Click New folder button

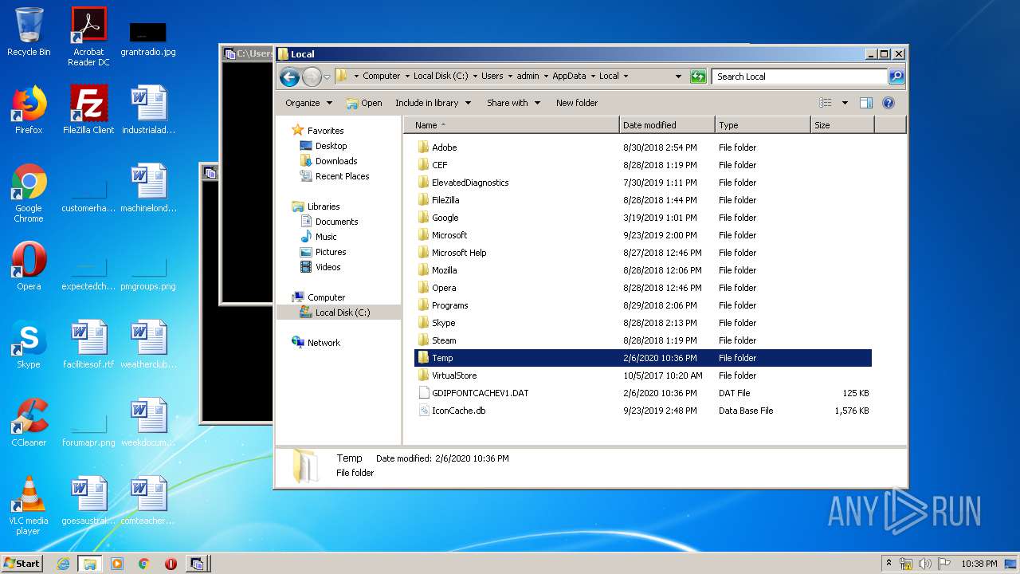(577, 103)
